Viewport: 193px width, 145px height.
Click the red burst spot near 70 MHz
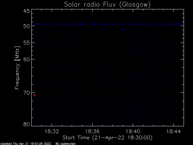tap(35, 95)
